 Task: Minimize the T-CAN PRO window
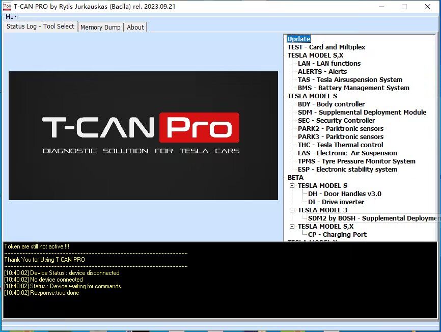[x=381, y=7]
